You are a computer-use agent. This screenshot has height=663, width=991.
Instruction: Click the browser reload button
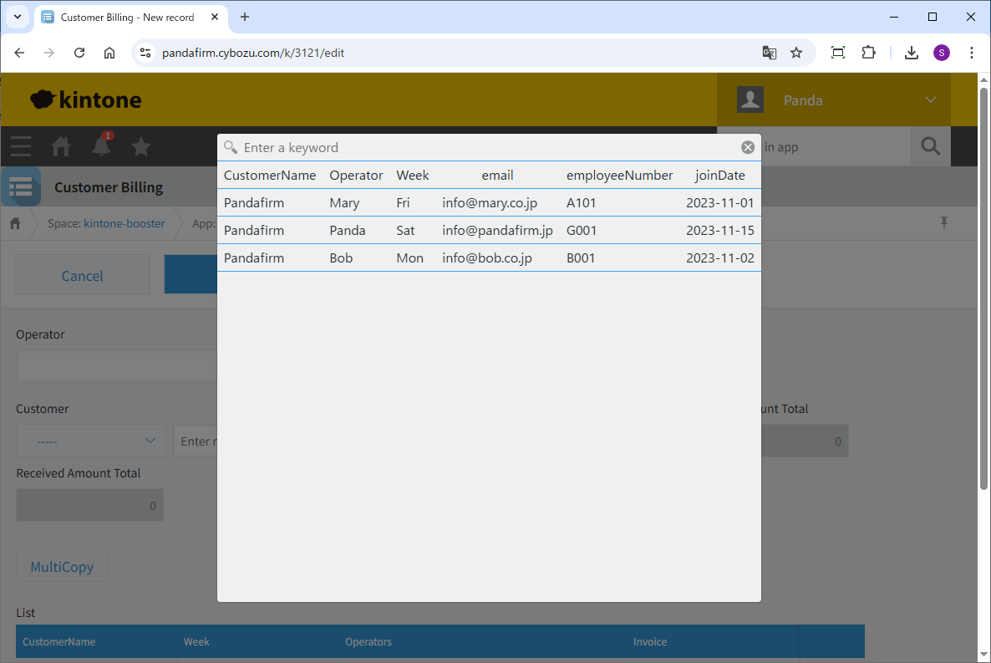pos(79,53)
